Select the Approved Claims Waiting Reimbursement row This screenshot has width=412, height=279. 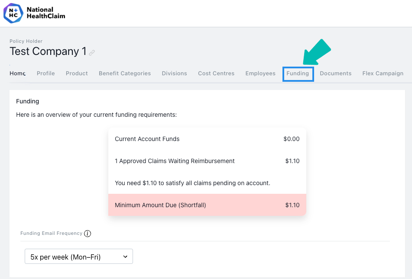coord(208,161)
